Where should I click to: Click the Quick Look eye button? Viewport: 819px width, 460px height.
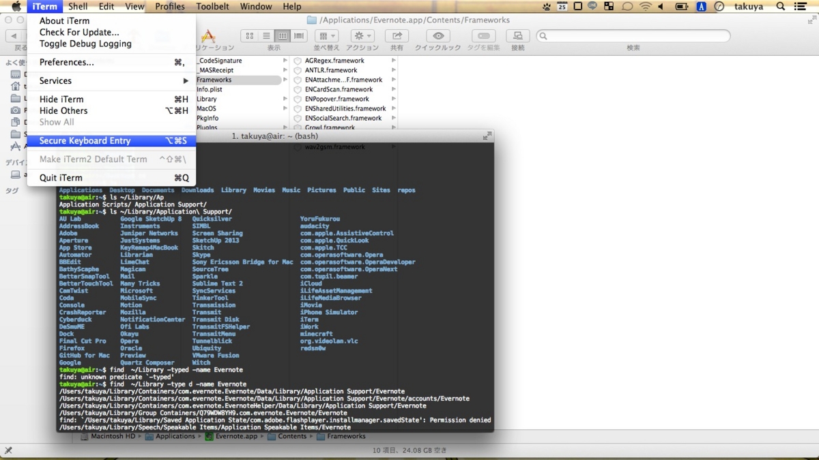click(x=438, y=35)
